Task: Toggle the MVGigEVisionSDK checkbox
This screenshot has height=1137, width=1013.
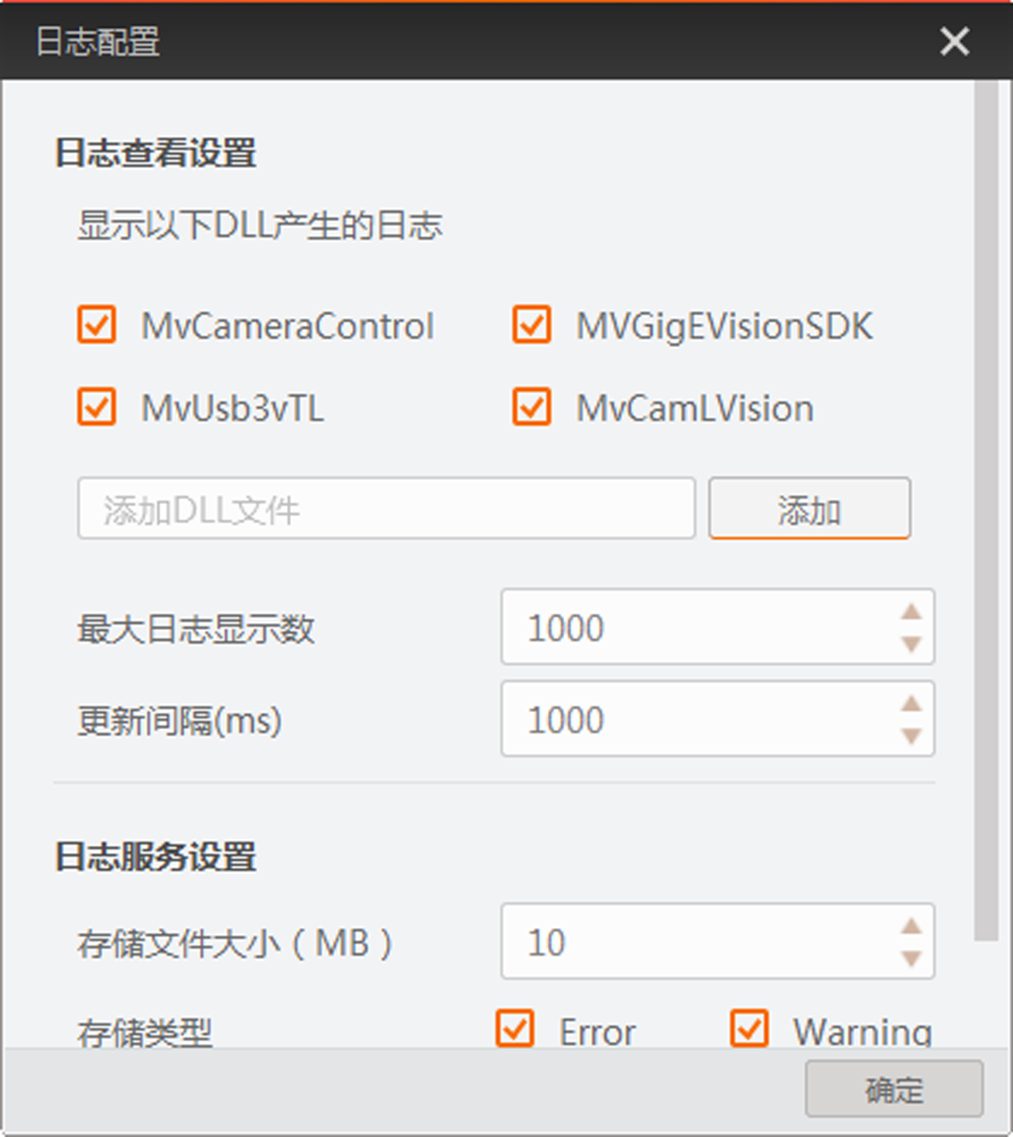Action: pos(532,324)
